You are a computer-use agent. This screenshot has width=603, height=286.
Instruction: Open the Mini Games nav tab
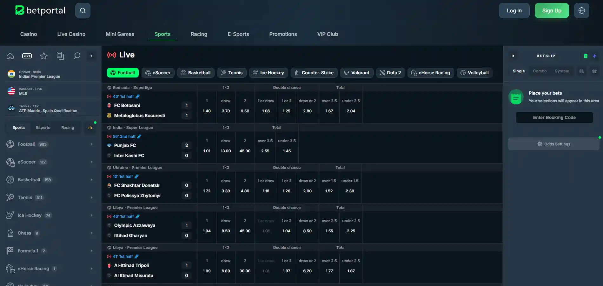click(x=120, y=34)
